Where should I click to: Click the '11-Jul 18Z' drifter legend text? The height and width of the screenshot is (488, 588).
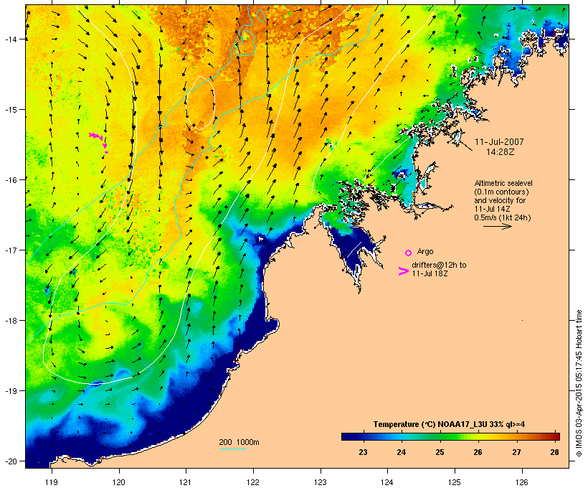pyautogui.click(x=430, y=273)
